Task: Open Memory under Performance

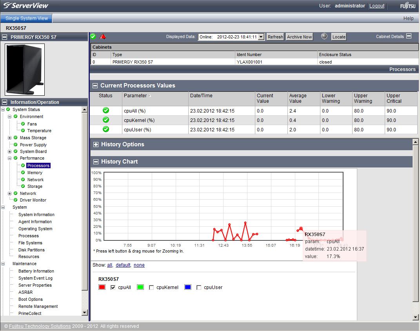Action: point(35,173)
